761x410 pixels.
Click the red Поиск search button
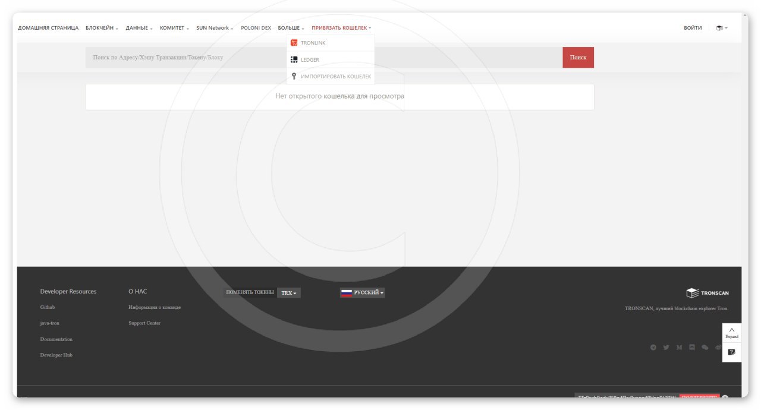(x=578, y=58)
